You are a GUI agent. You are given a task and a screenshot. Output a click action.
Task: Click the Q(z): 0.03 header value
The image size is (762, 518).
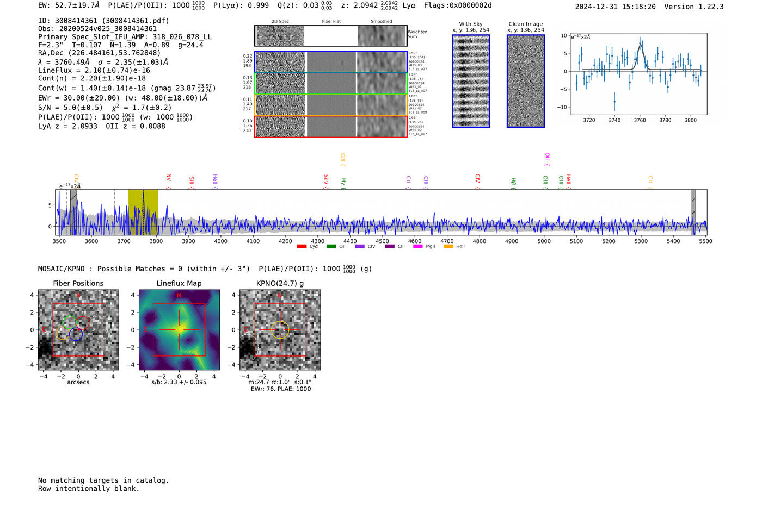305,5
